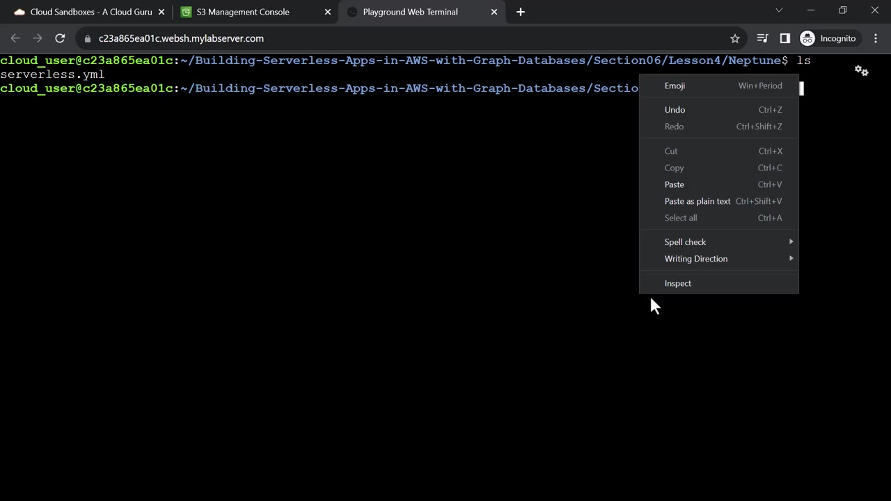Image resolution: width=891 pixels, height=501 pixels.
Task: Choose Emoji from context menu
Action: click(719, 86)
